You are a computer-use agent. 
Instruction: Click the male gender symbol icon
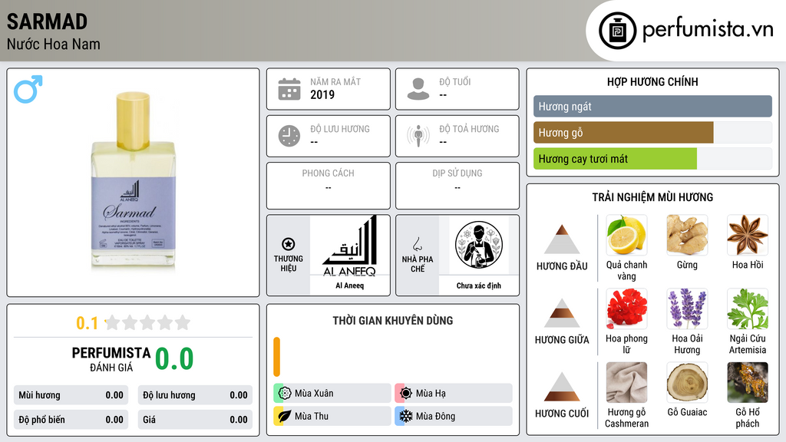tap(28, 89)
